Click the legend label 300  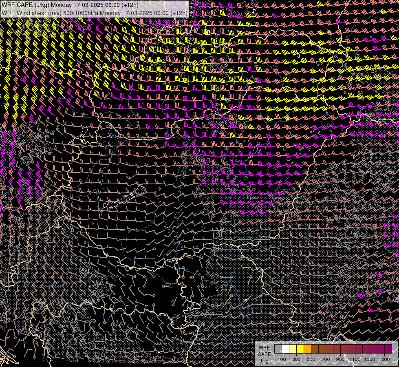(x=296, y=359)
